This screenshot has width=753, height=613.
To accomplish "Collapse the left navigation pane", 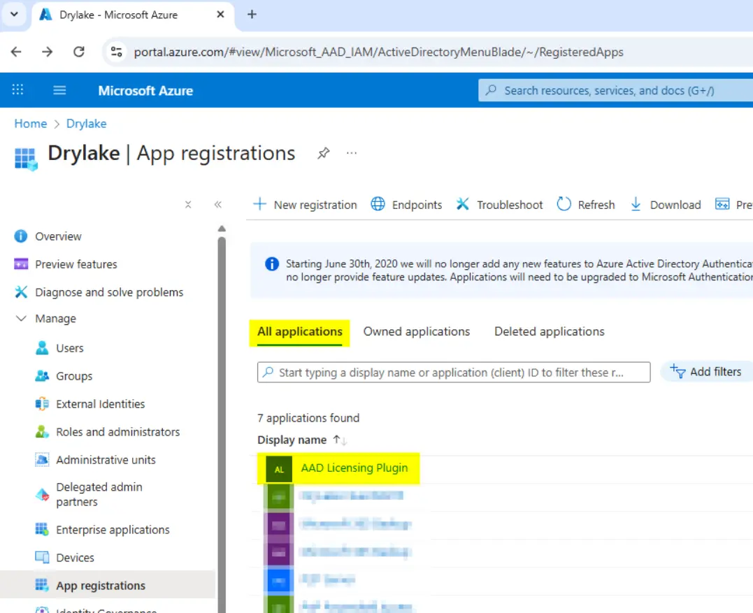I will (217, 205).
